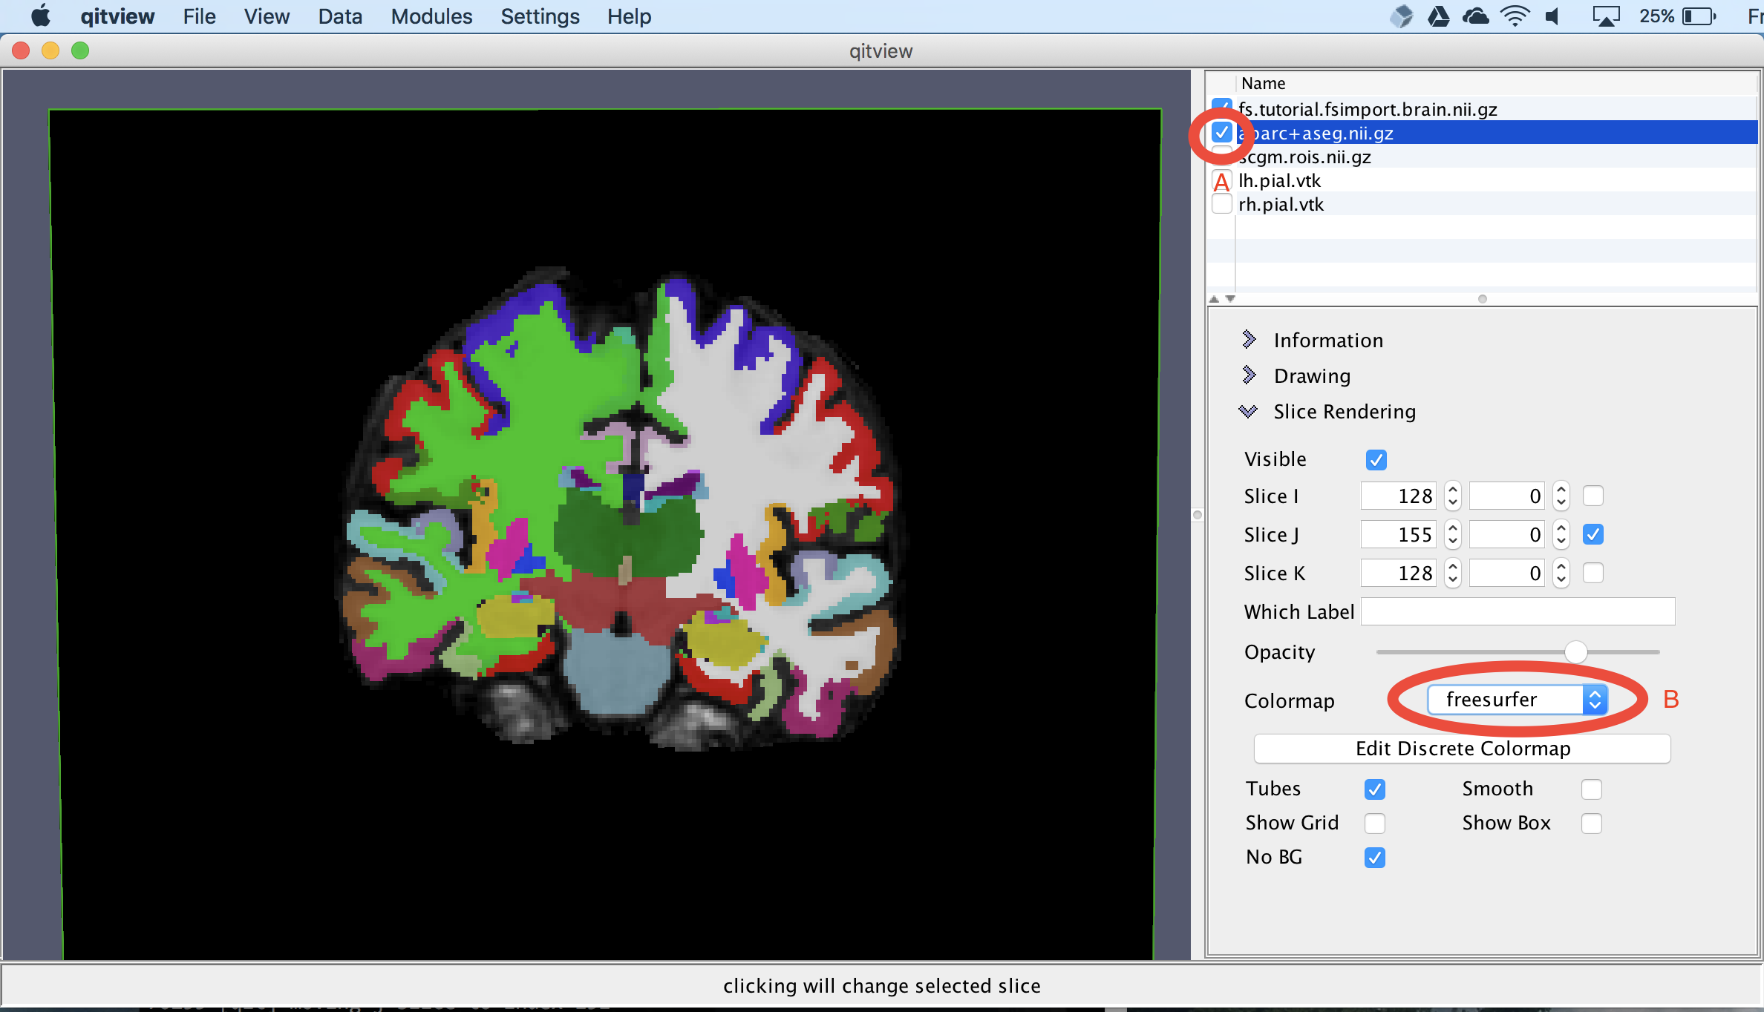The image size is (1764, 1012).
Task: Click the Google Drive menu bar icon
Action: (x=1438, y=16)
